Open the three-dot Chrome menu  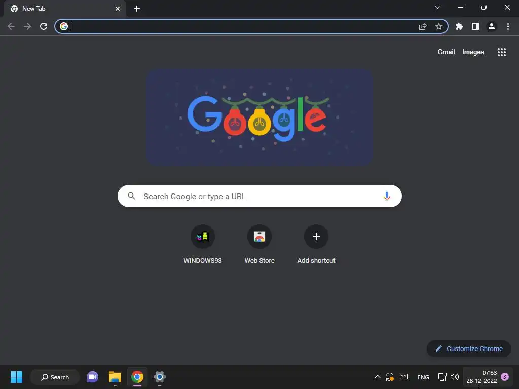[x=508, y=26]
